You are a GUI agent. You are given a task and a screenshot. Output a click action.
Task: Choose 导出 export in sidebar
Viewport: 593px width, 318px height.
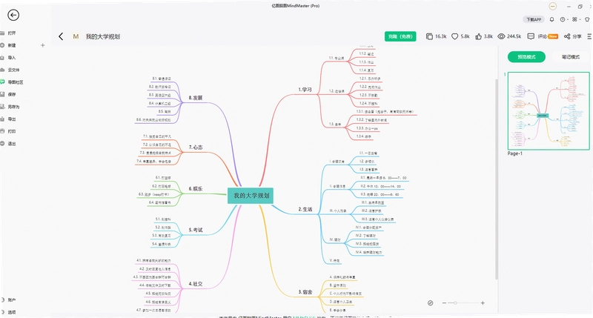tap(12, 119)
